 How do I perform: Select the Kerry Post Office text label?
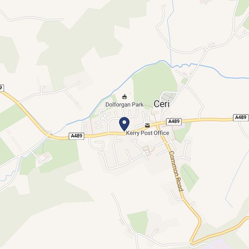(148, 133)
